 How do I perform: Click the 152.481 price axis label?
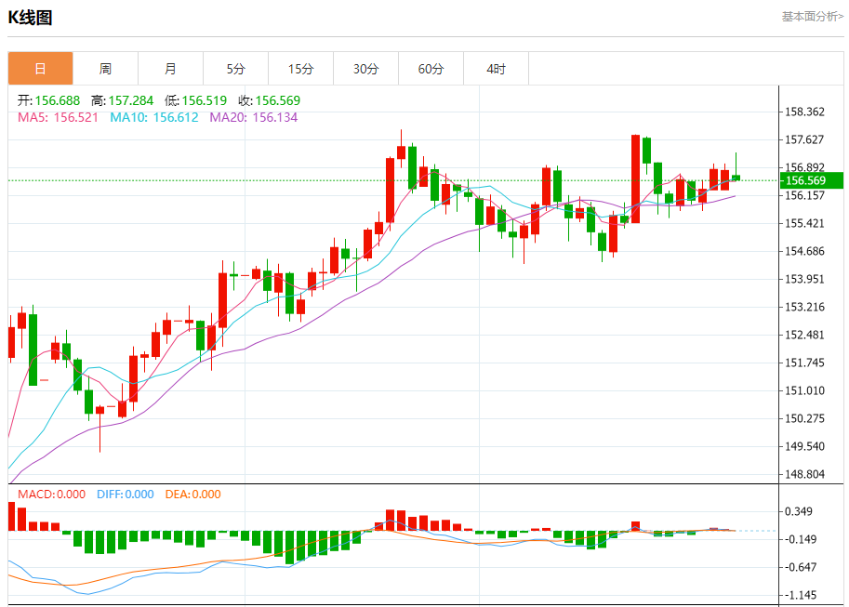pos(804,335)
